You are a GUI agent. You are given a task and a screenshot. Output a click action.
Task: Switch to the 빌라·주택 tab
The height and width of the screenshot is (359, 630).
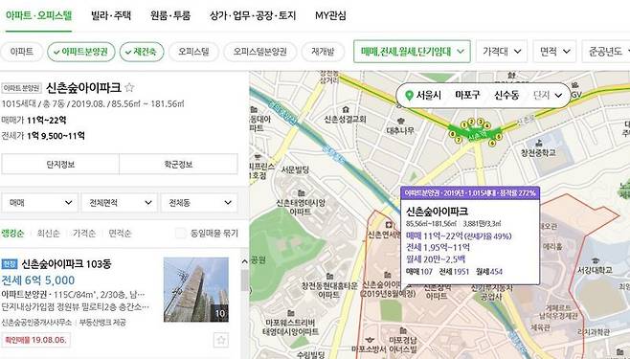[x=111, y=15]
